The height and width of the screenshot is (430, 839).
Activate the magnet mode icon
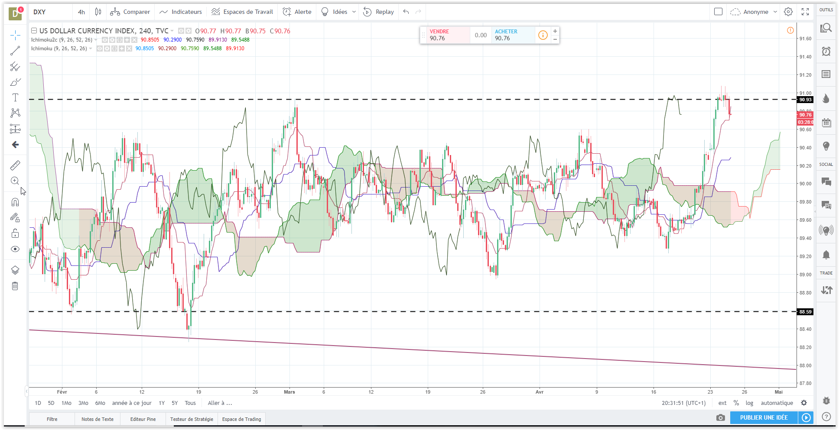15,202
